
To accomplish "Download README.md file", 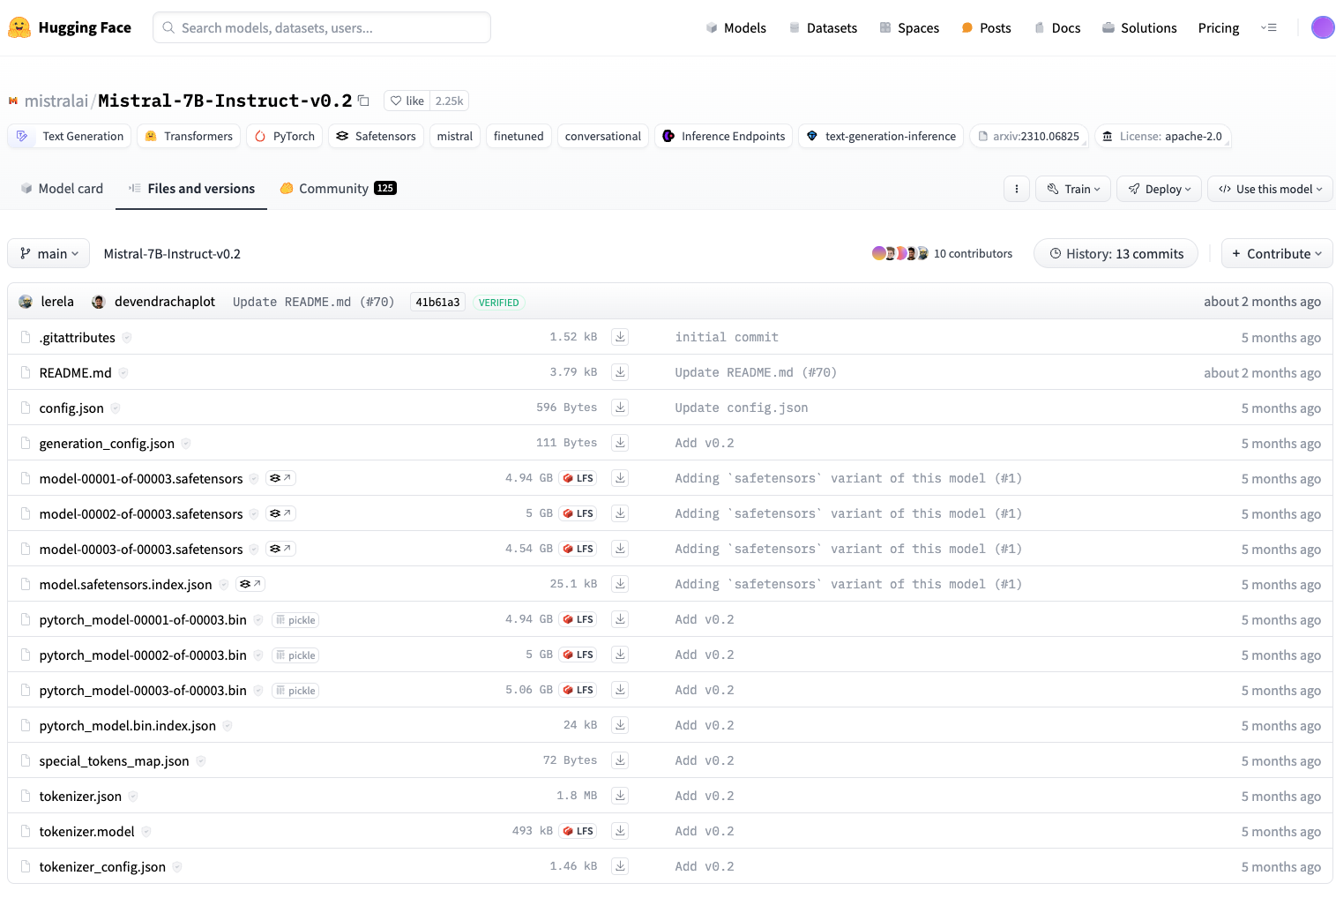I will [x=620, y=372].
